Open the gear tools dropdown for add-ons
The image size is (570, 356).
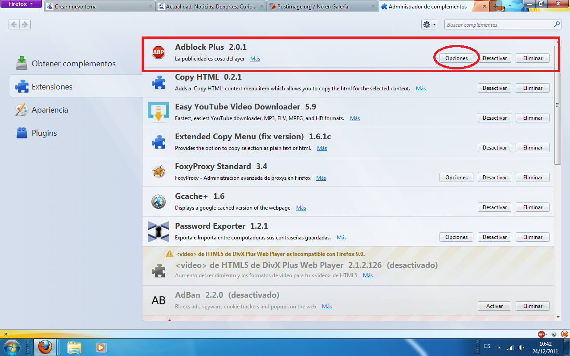[429, 24]
